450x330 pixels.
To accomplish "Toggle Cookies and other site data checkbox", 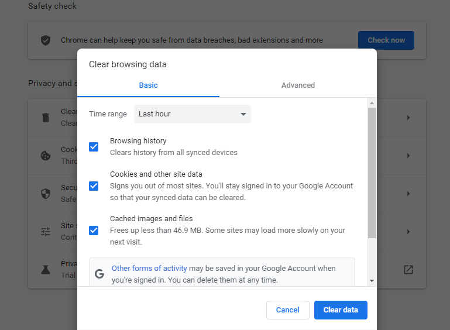I will click(94, 186).
